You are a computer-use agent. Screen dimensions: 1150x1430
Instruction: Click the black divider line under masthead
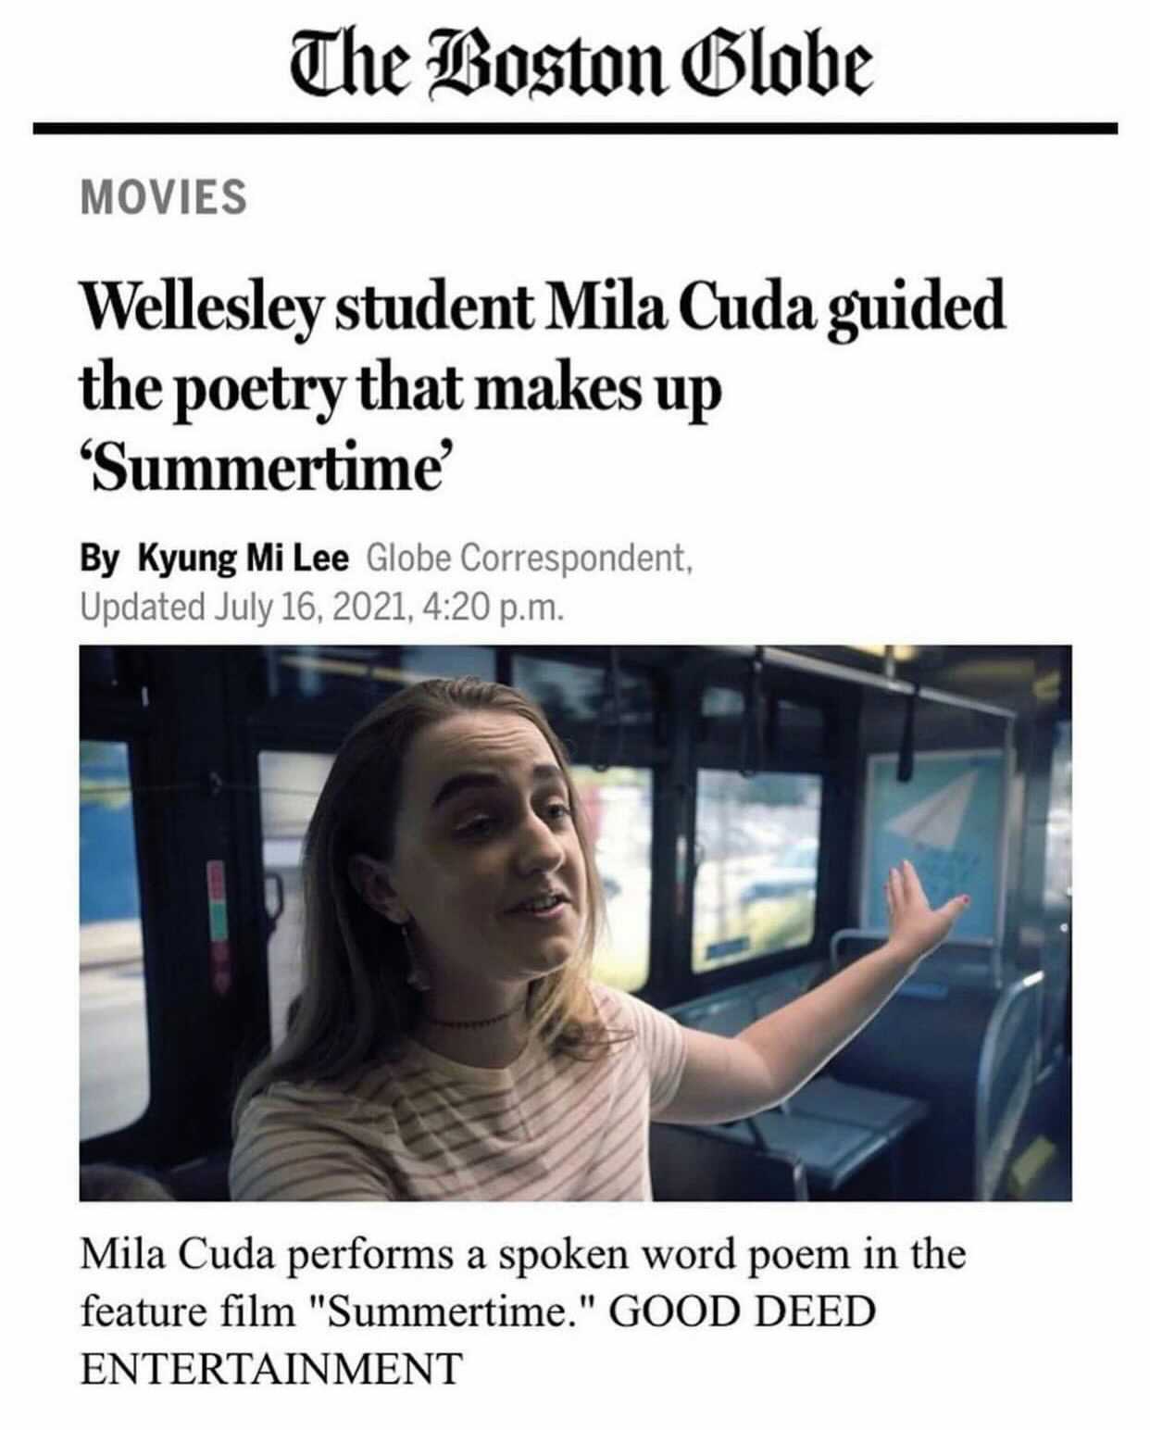[575, 129]
